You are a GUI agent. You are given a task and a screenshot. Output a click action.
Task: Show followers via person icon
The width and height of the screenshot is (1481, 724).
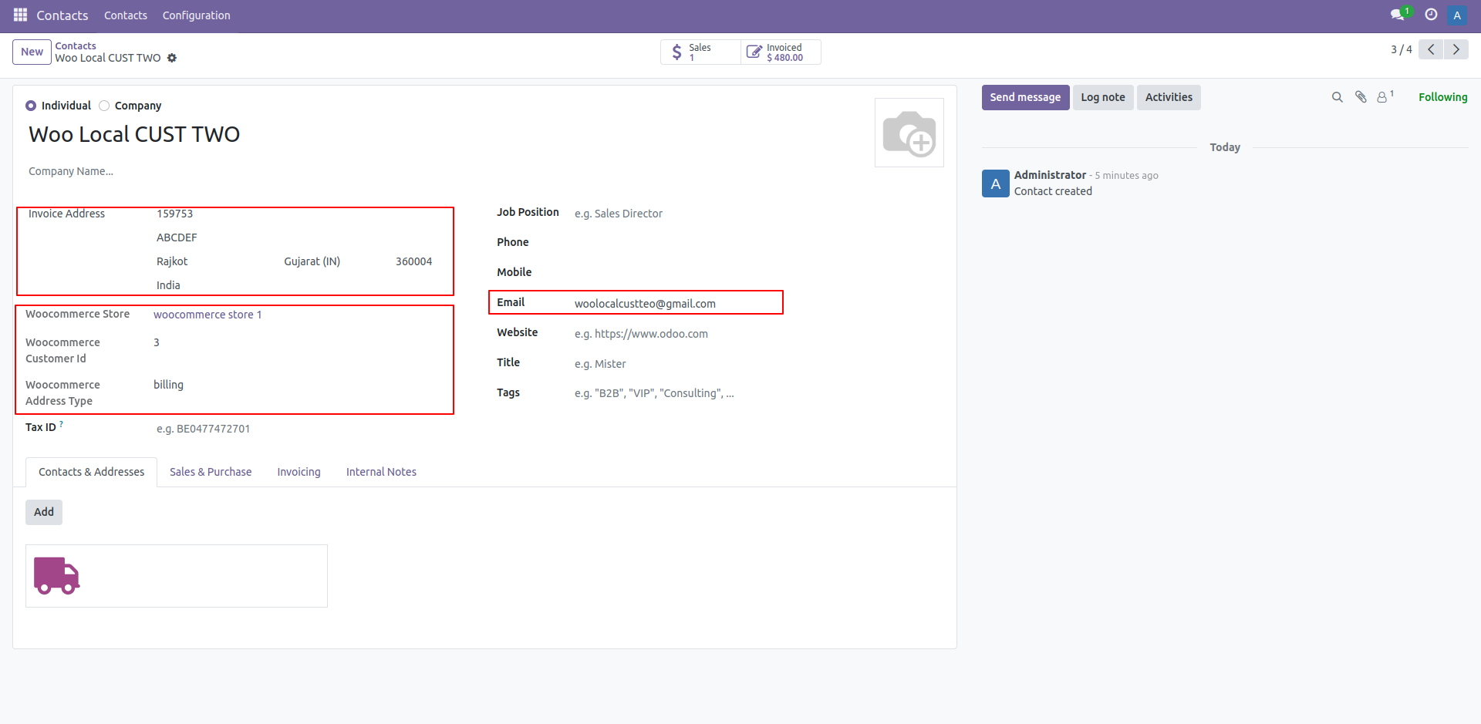(x=1383, y=97)
